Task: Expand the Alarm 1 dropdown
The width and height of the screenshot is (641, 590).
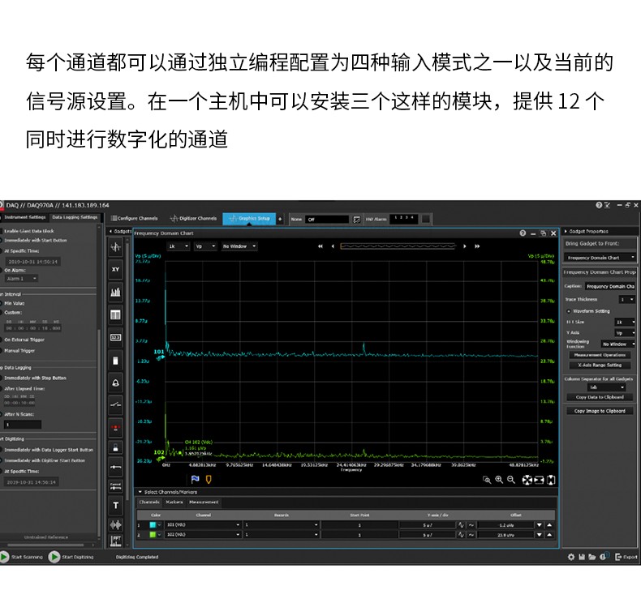Action: (x=22, y=278)
